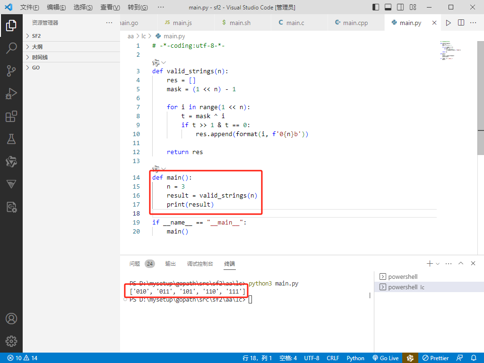Image resolution: width=484 pixels, height=363 pixels.
Task: Open panel more actions ellipsis
Action: 449,263
